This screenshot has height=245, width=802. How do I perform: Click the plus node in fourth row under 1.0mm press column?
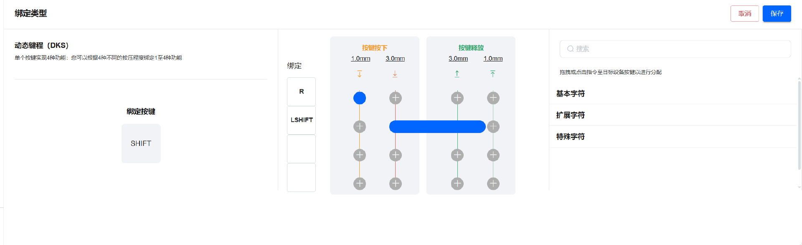pyautogui.click(x=359, y=184)
